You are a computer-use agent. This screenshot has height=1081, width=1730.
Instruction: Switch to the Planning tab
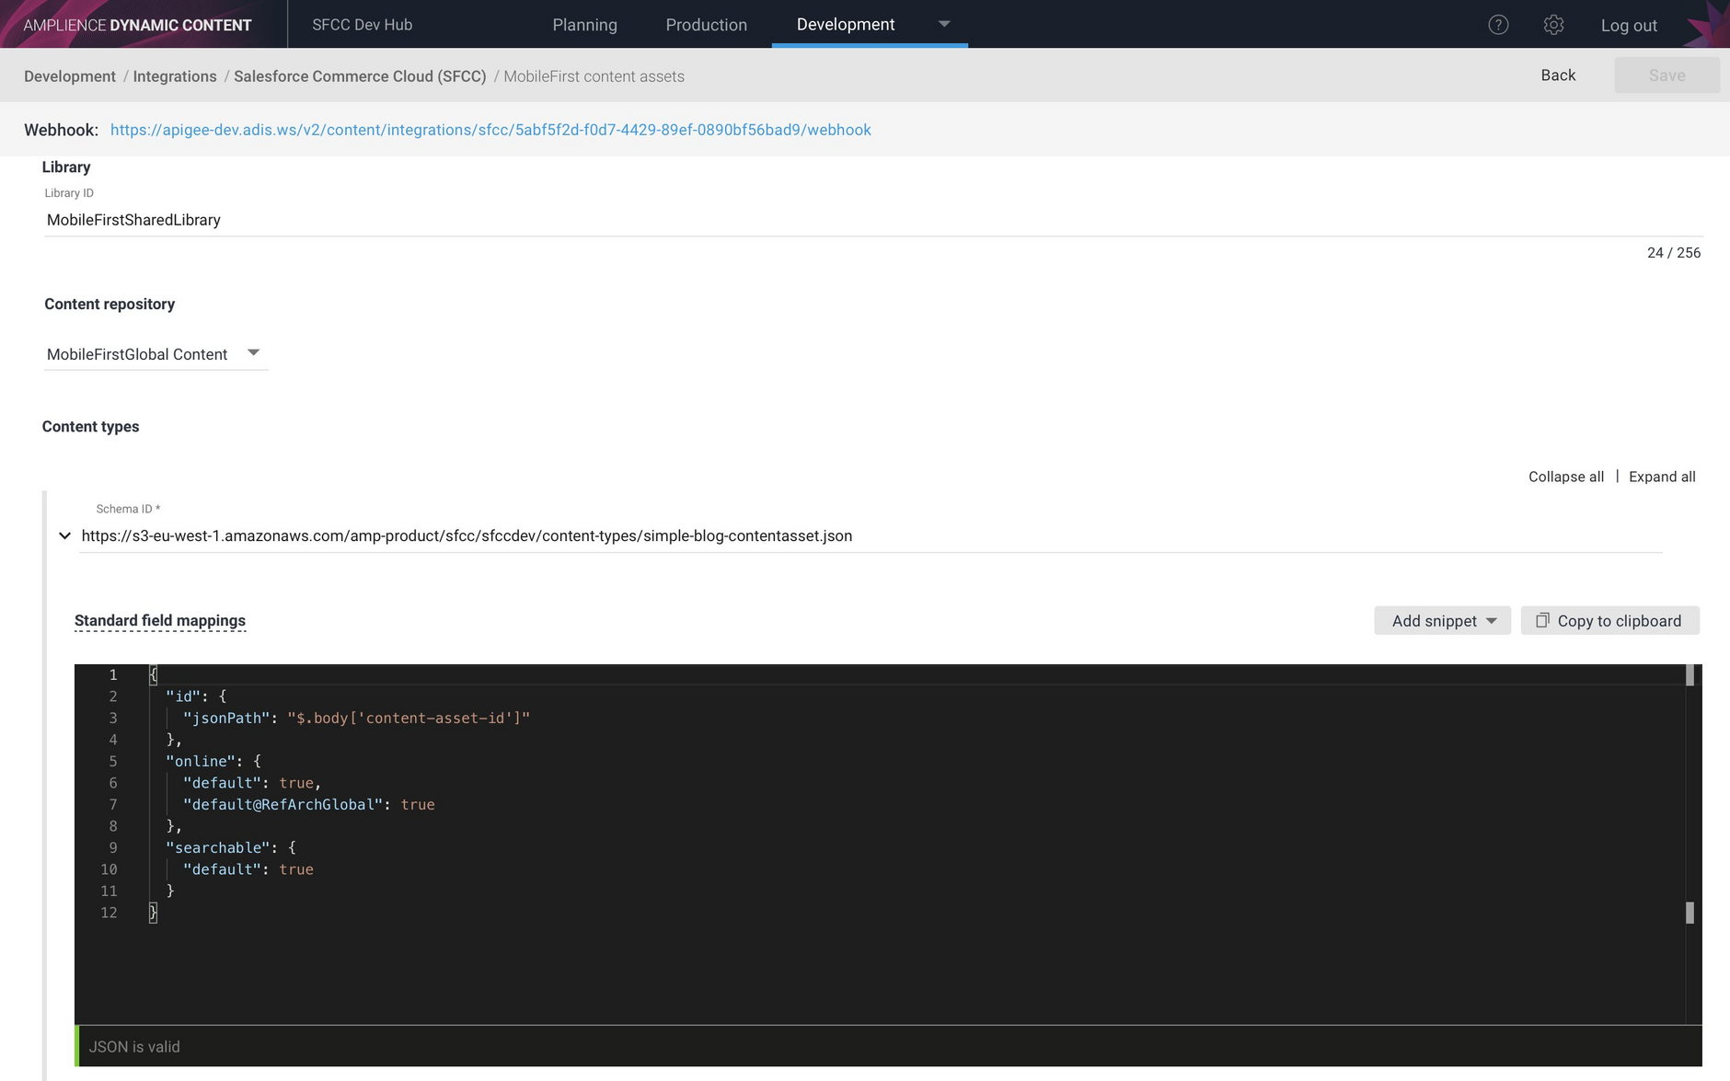pyautogui.click(x=584, y=25)
